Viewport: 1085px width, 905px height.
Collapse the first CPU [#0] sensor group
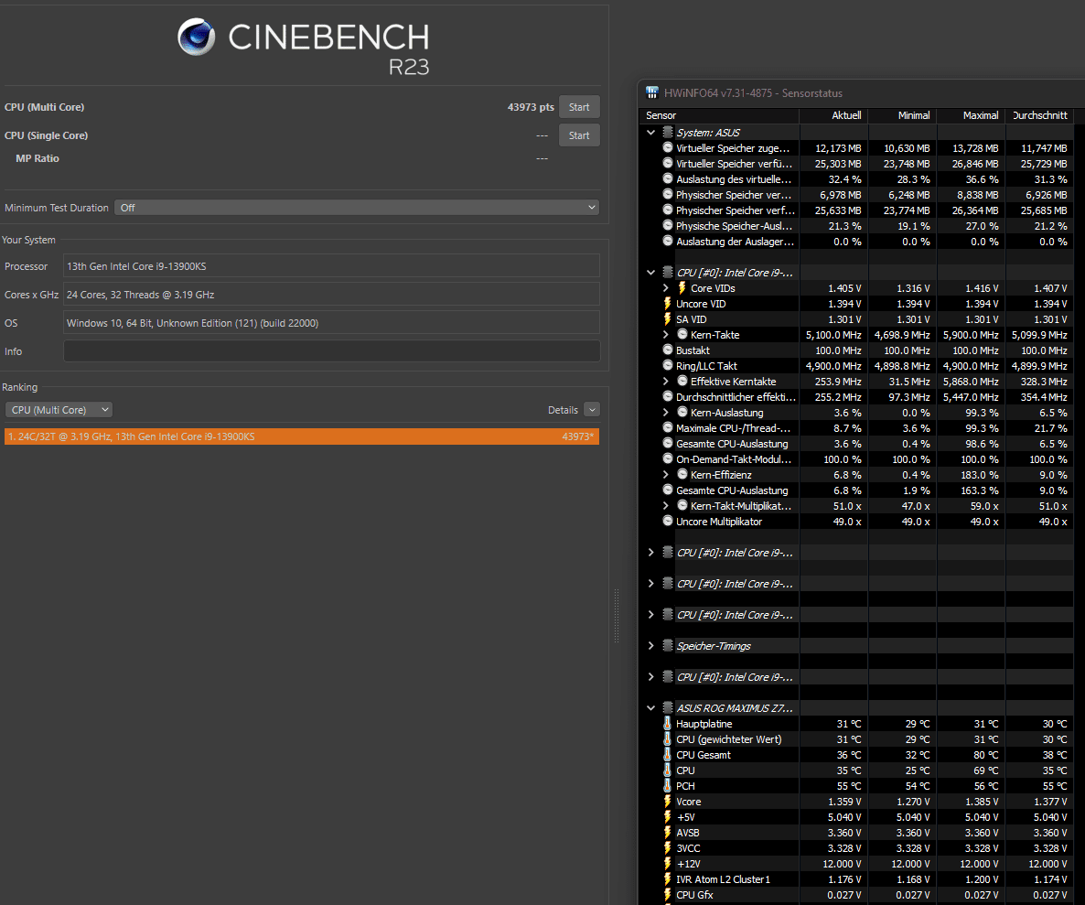650,273
